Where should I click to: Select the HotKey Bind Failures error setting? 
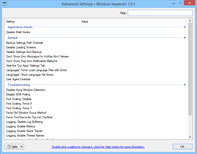[x=37, y=56]
